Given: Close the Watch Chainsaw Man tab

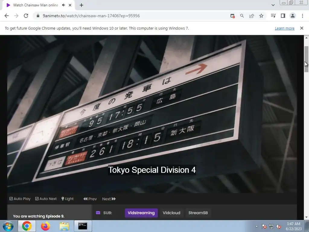Looking at the screenshot, I should [70, 5].
